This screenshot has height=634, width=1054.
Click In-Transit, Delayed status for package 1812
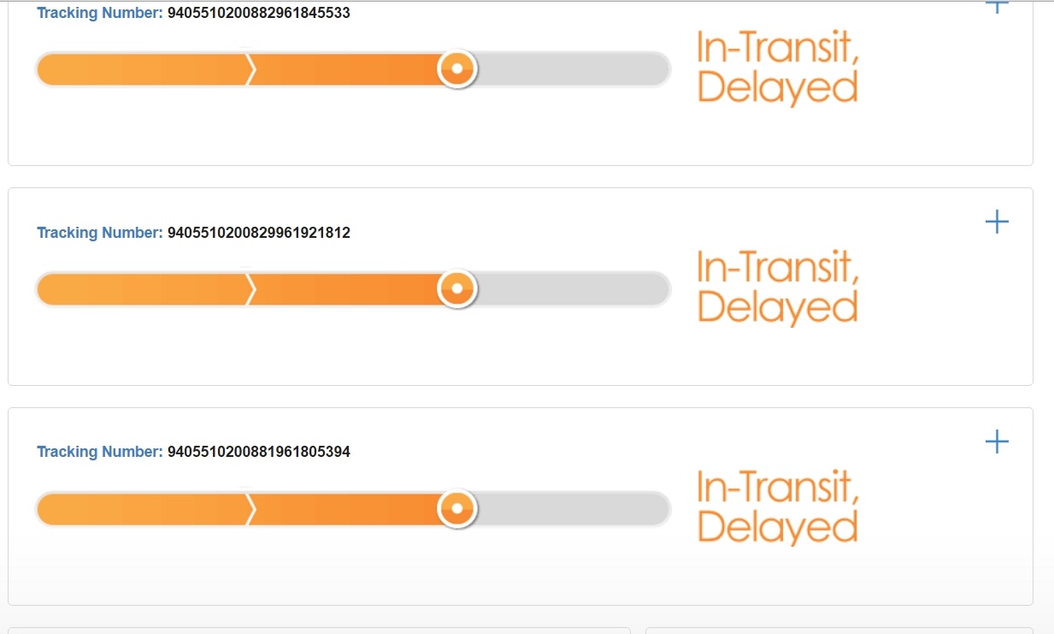click(778, 287)
